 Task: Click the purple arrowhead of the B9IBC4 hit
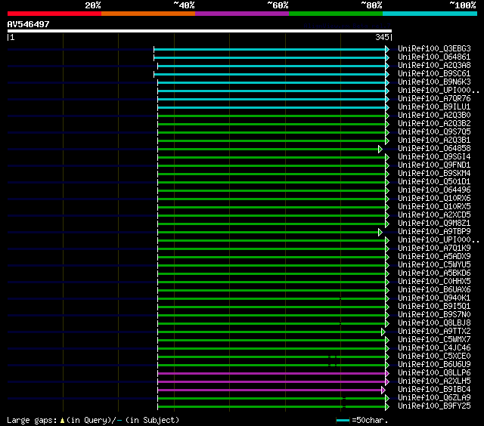click(383, 390)
